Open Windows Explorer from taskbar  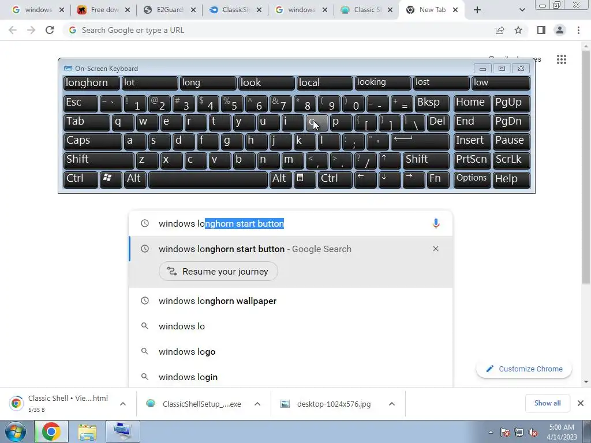[88, 431]
